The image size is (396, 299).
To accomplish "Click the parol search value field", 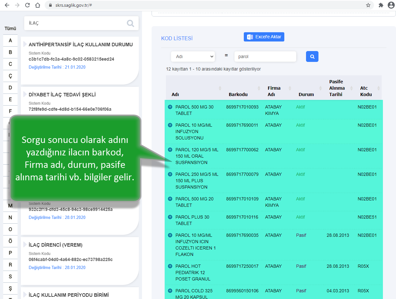I will 265,56.
